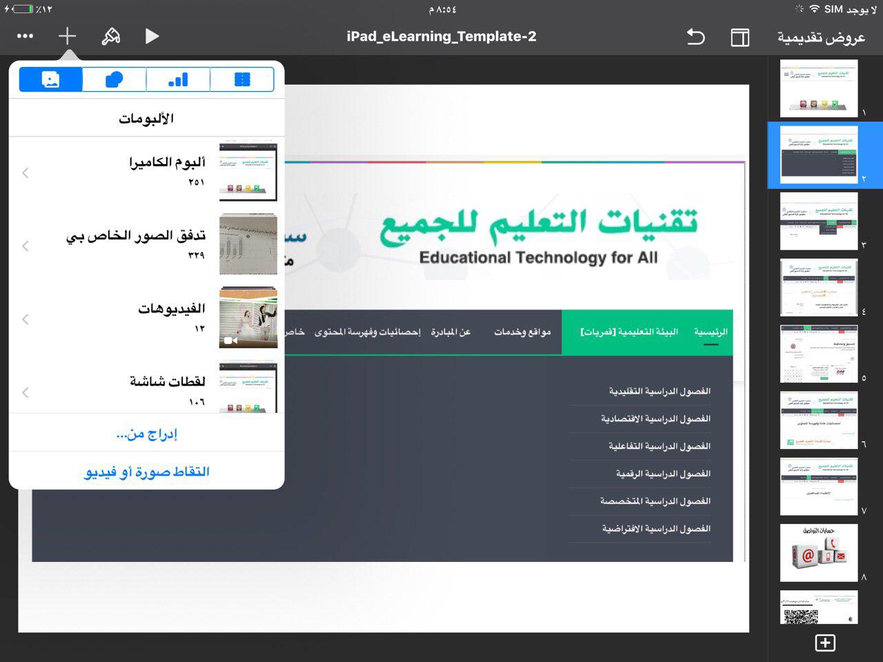This screenshot has width=883, height=662.
Task: Toggle the slide navigator view icon
Action: pyautogui.click(x=740, y=37)
